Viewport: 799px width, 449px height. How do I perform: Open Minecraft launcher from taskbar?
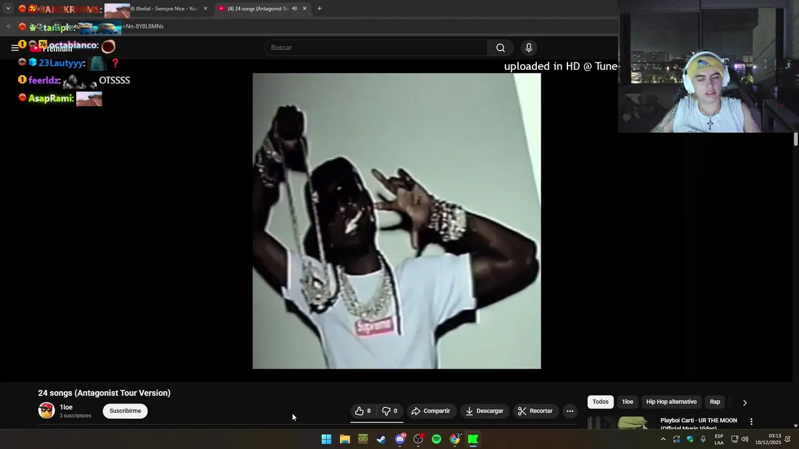[363, 439]
